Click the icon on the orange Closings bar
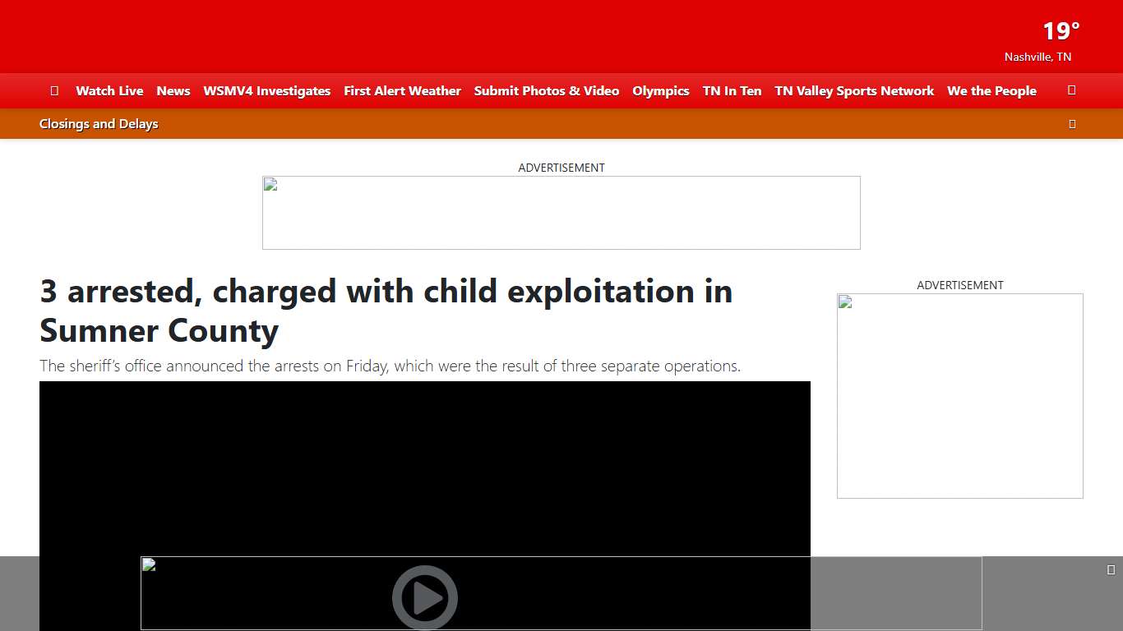This screenshot has width=1123, height=631. click(1072, 124)
